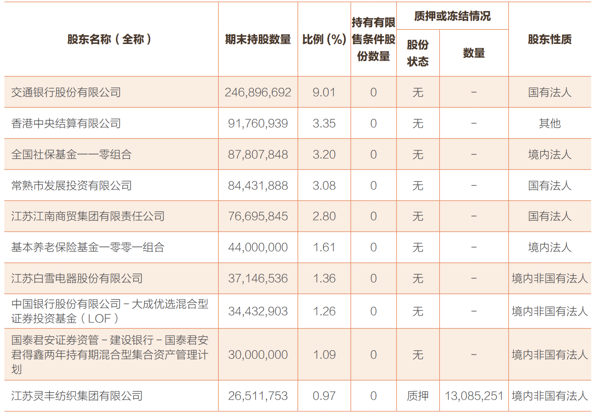Viewport: 599px width, 416px height.
Task: Select the share count 34,432,903
Action: coord(258,311)
